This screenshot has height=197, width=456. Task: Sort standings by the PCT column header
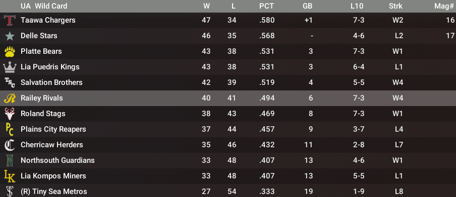point(267,6)
